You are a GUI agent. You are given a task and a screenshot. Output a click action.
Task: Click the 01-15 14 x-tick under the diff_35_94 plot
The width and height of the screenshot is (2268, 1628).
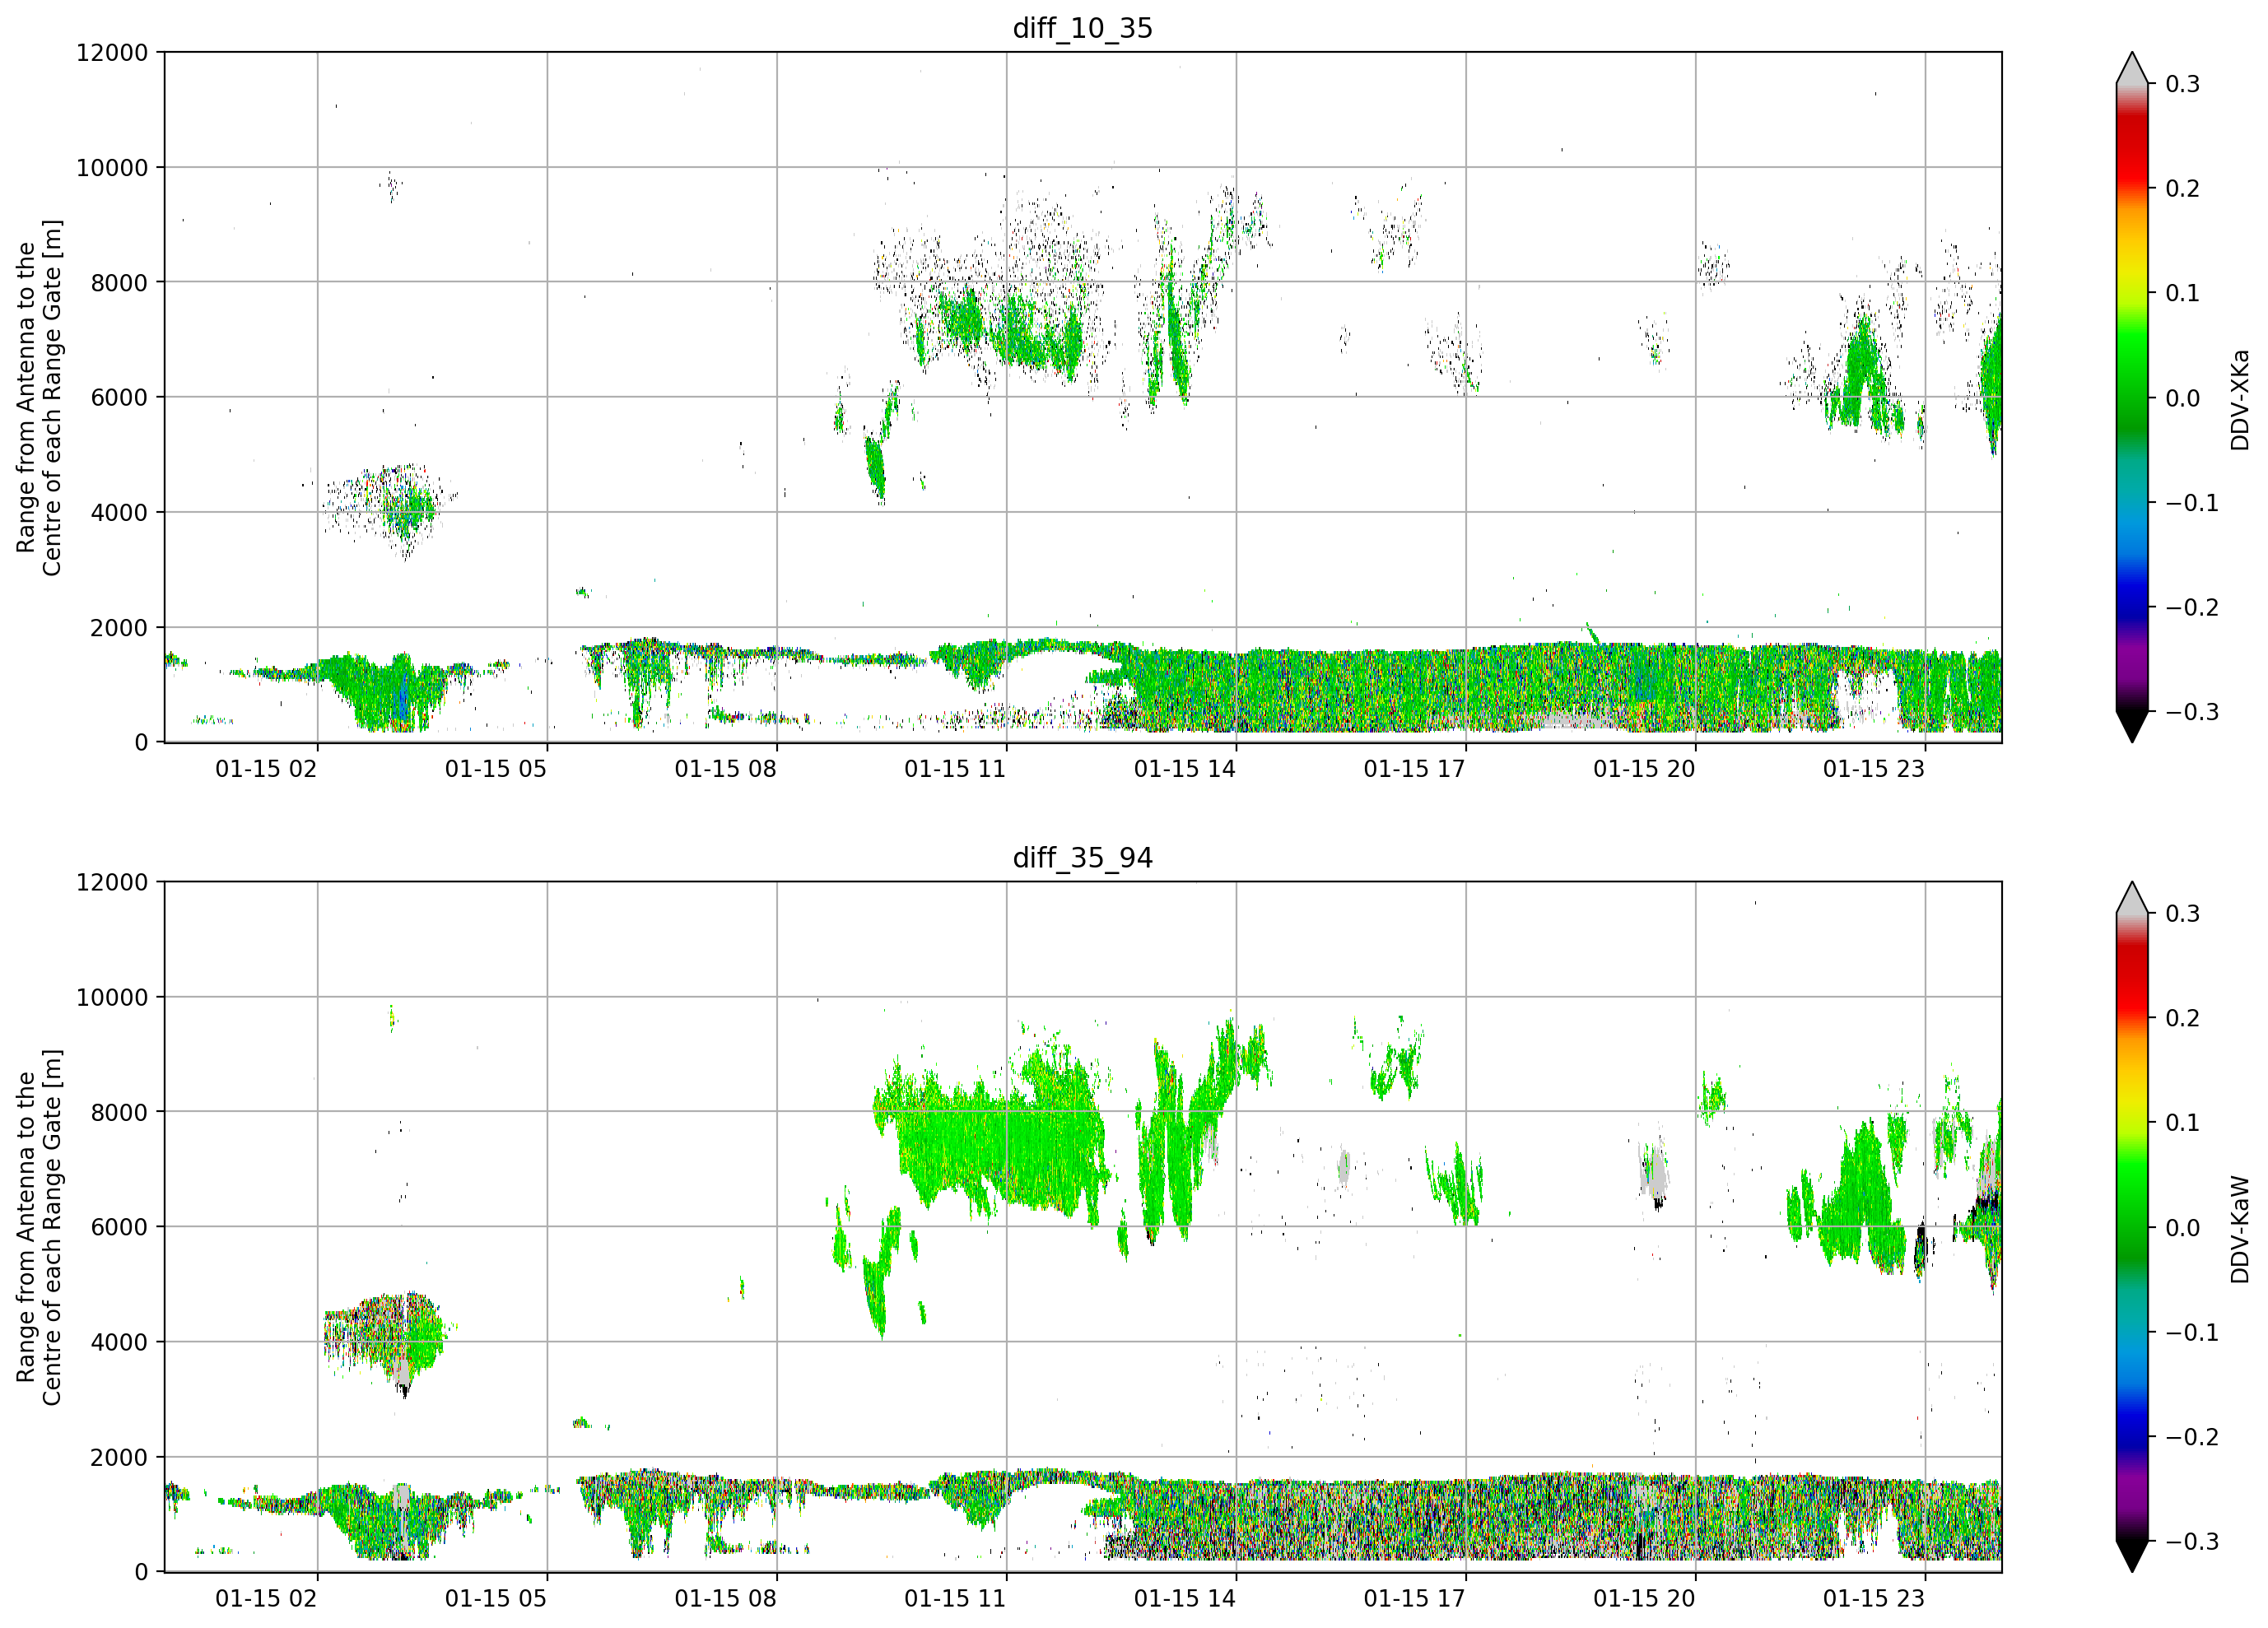[x=1185, y=1599]
